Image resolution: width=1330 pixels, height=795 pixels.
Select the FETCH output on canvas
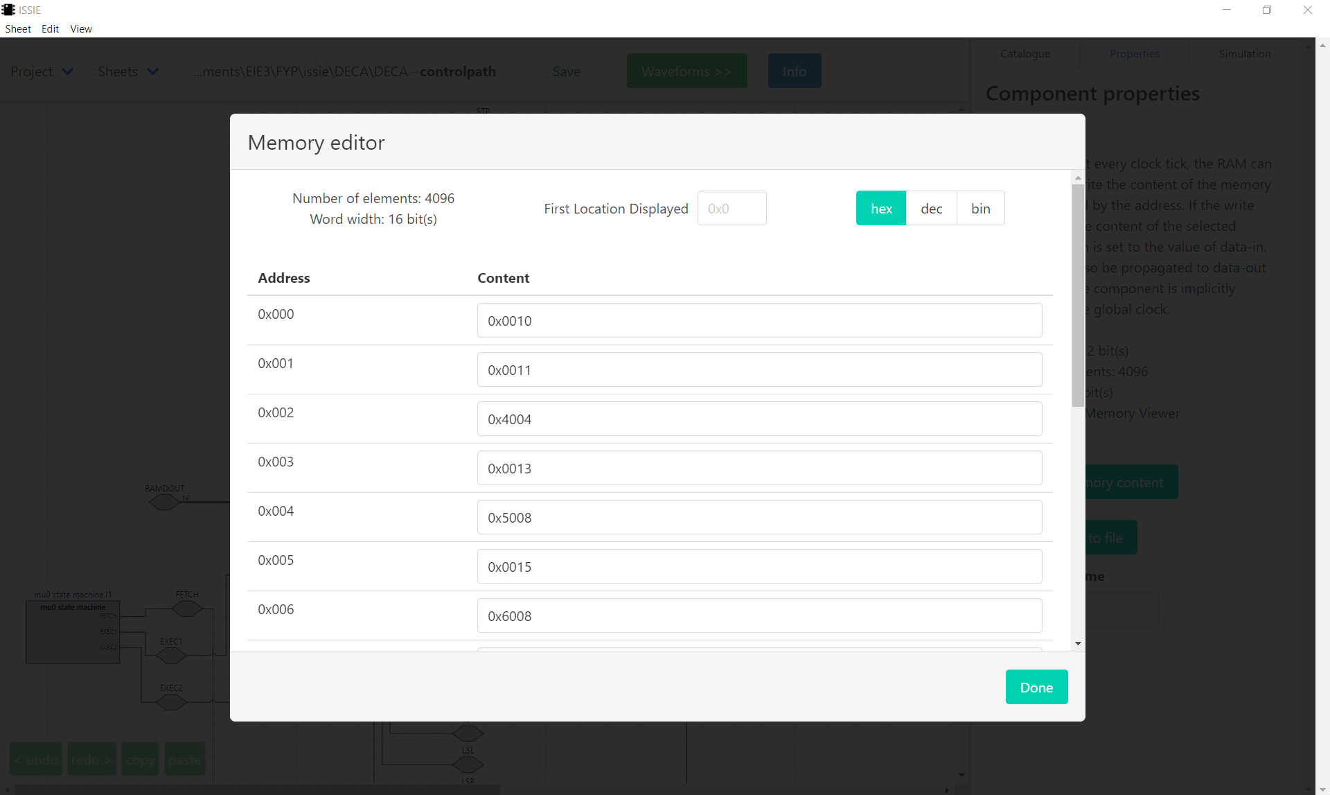[187, 609]
